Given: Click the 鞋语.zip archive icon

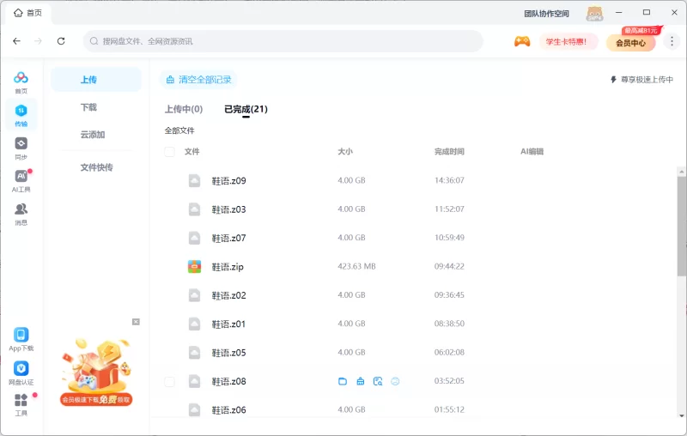Looking at the screenshot, I should pyautogui.click(x=195, y=267).
